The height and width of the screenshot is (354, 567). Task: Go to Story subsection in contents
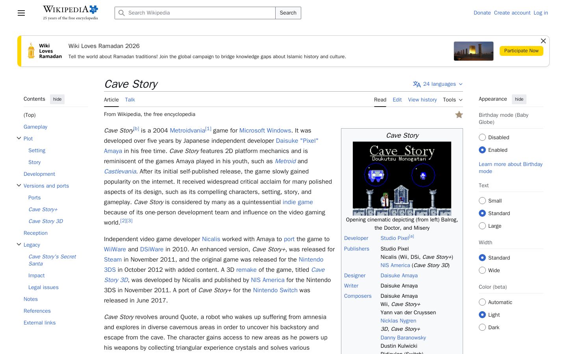34,162
